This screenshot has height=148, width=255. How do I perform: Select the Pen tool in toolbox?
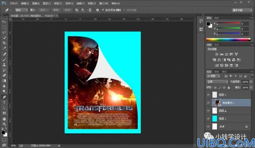tap(4, 97)
